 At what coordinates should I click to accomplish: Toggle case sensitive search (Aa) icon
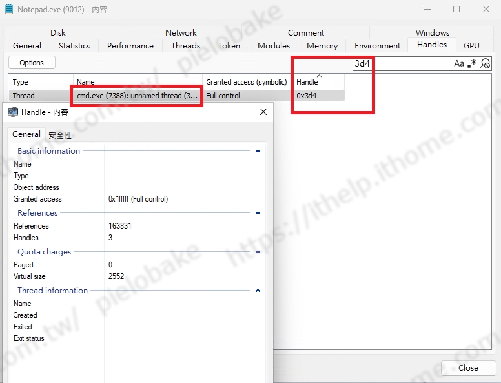tap(459, 63)
